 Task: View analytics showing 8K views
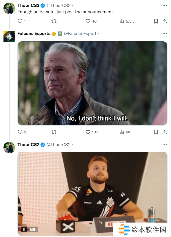(125, 132)
